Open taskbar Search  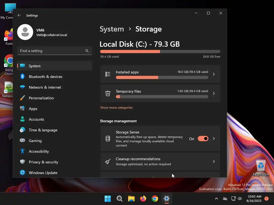(120, 199)
